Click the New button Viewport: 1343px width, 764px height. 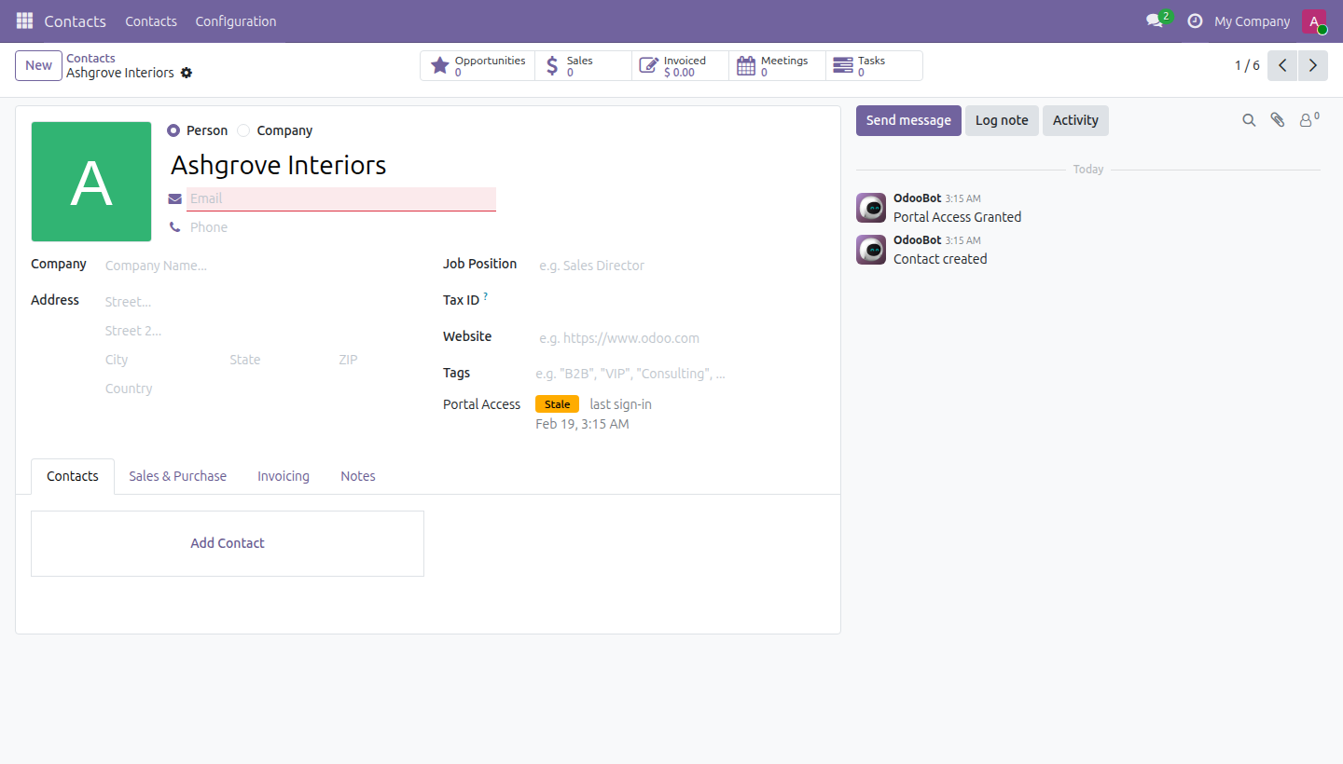coord(38,65)
